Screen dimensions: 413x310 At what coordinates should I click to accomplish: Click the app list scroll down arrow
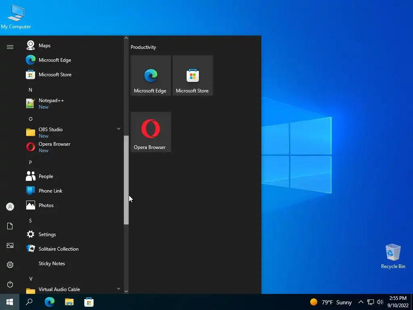click(x=126, y=291)
